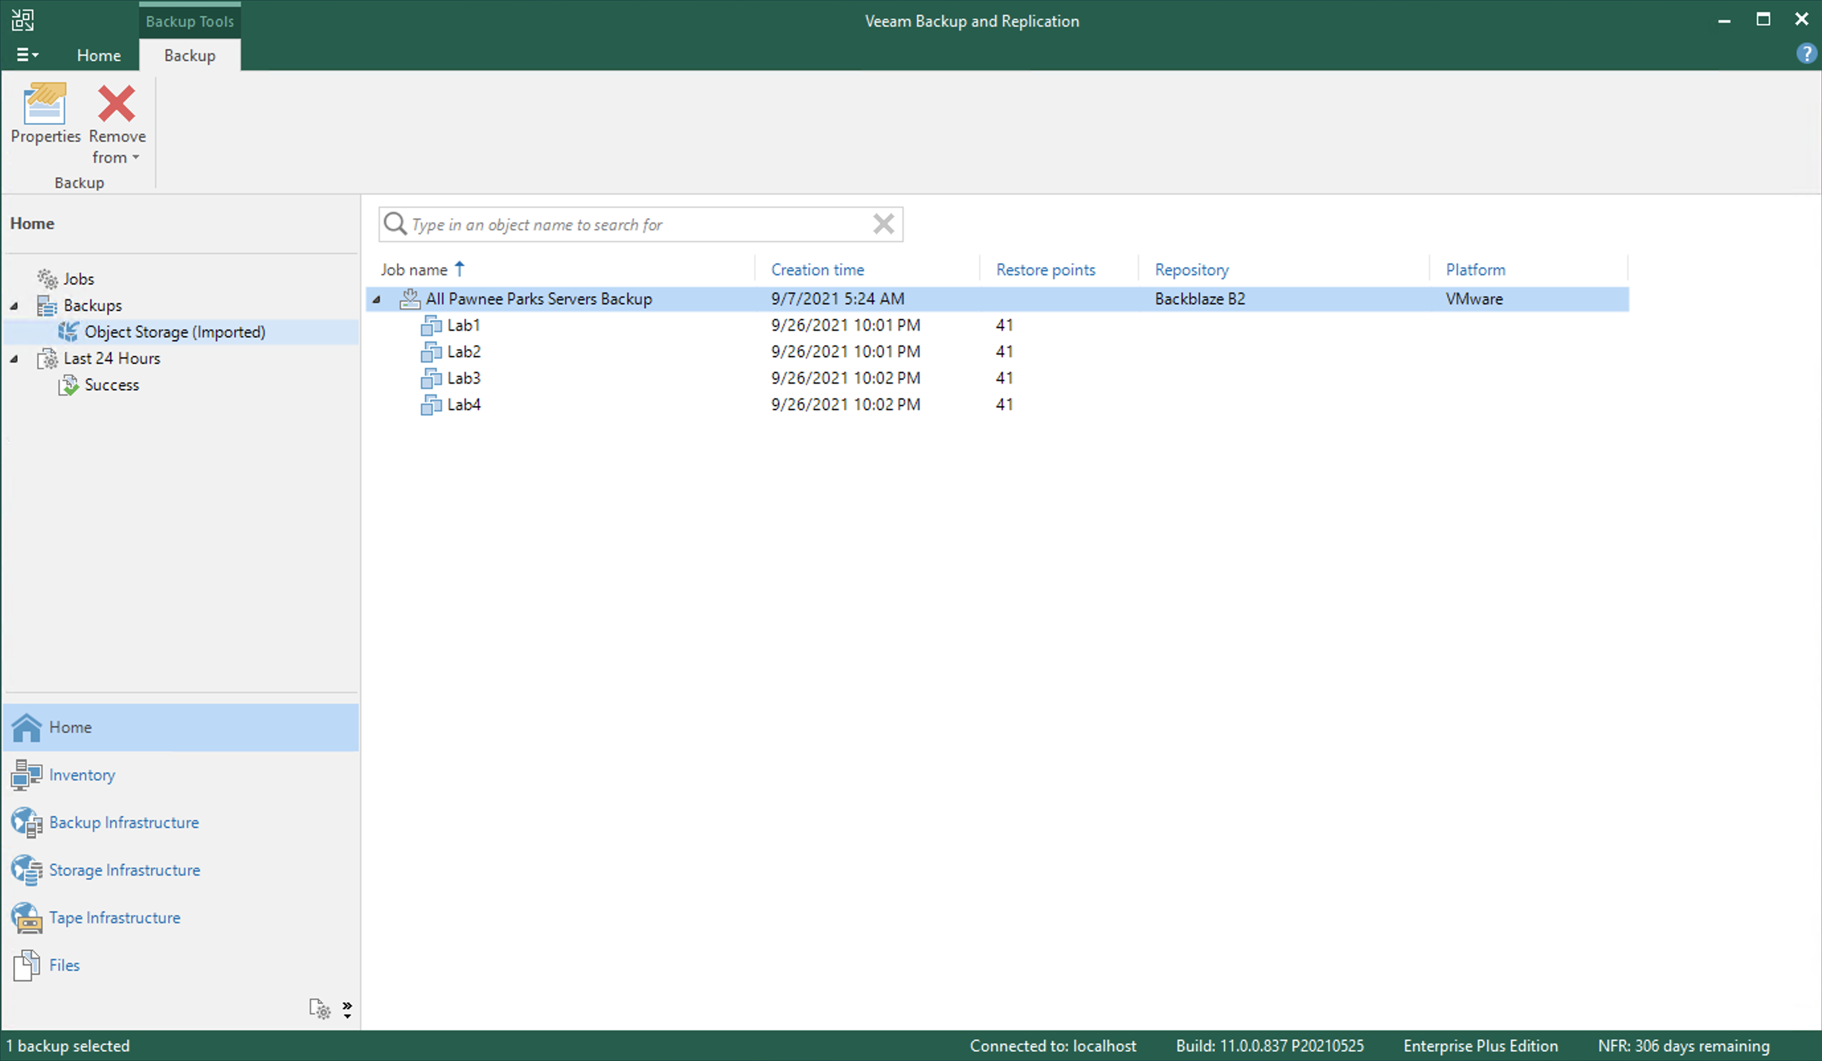Collapse All Pawnee Parks Servers Backup row
The image size is (1822, 1061).
[x=376, y=299]
